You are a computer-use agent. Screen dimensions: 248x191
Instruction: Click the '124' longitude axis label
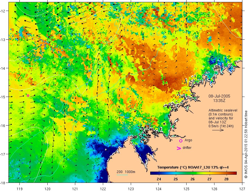click(159, 189)
